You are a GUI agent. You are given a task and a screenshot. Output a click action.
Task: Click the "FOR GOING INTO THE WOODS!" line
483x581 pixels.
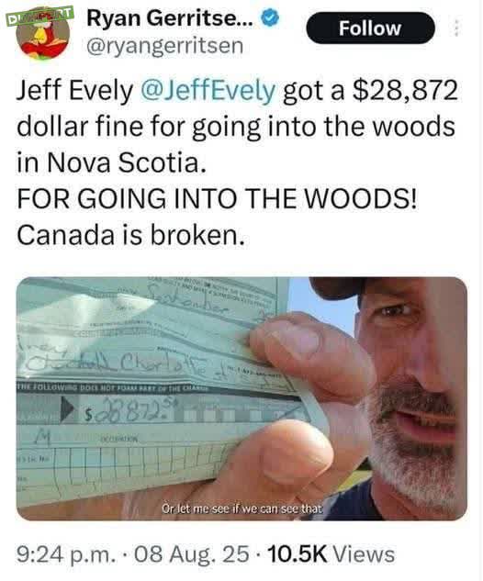pos(218,198)
